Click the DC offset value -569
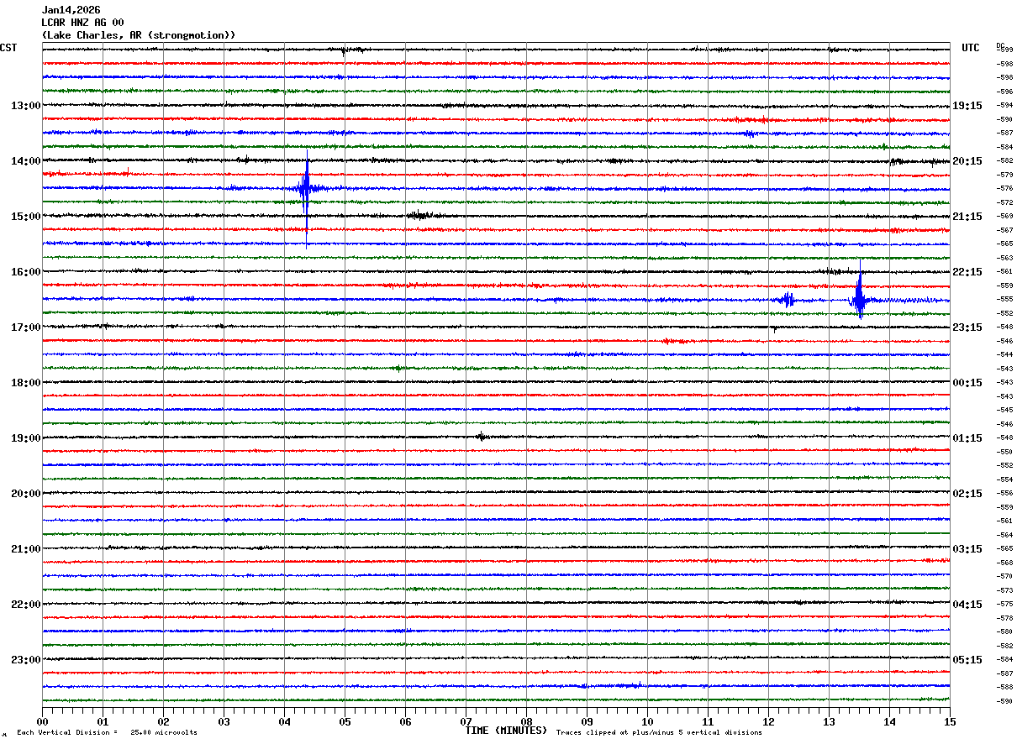Screen dimensions: 1017x744 tap(1004, 217)
